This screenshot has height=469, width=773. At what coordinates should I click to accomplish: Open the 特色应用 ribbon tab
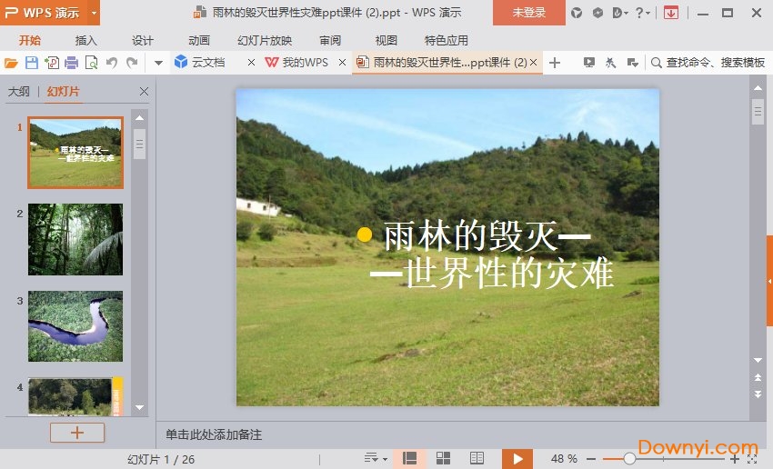click(x=447, y=40)
